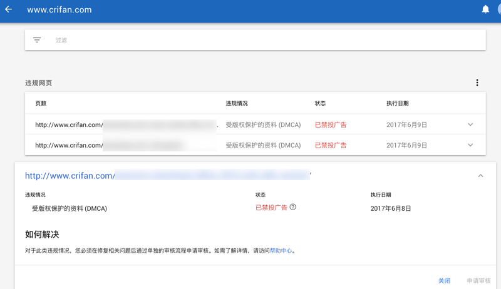Click the 申请审核 button

(478, 281)
